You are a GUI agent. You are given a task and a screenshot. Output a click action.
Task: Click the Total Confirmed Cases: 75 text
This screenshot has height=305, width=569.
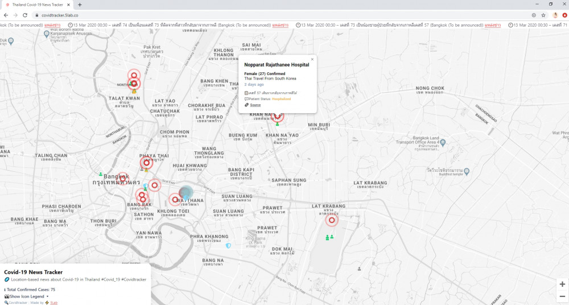31,290
